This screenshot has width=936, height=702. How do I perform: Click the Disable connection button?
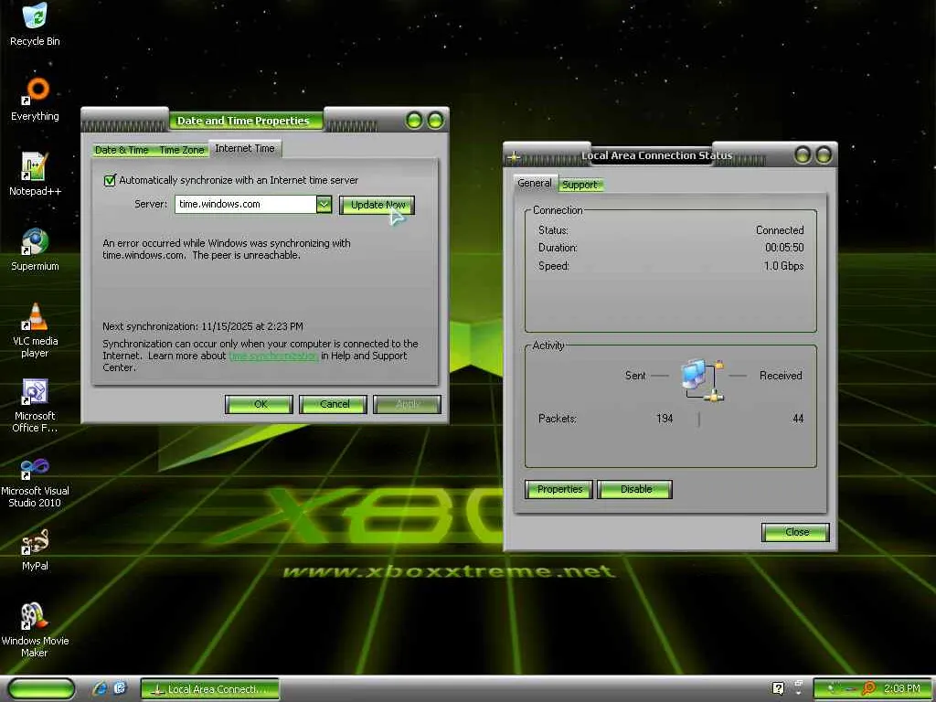point(636,490)
